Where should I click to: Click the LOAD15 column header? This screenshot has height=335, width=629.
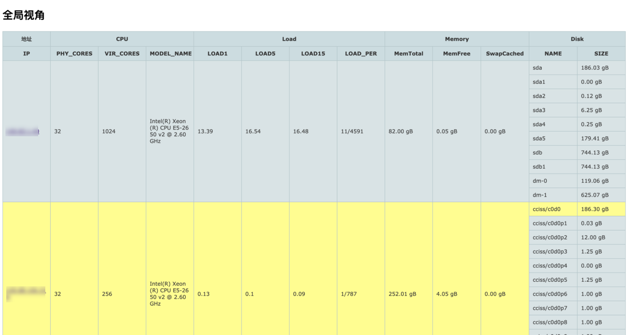[x=313, y=54]
